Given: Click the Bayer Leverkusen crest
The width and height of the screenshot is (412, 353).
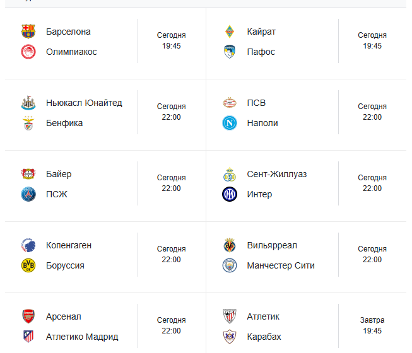Looking at the screenshot, I should click(28, 174).
